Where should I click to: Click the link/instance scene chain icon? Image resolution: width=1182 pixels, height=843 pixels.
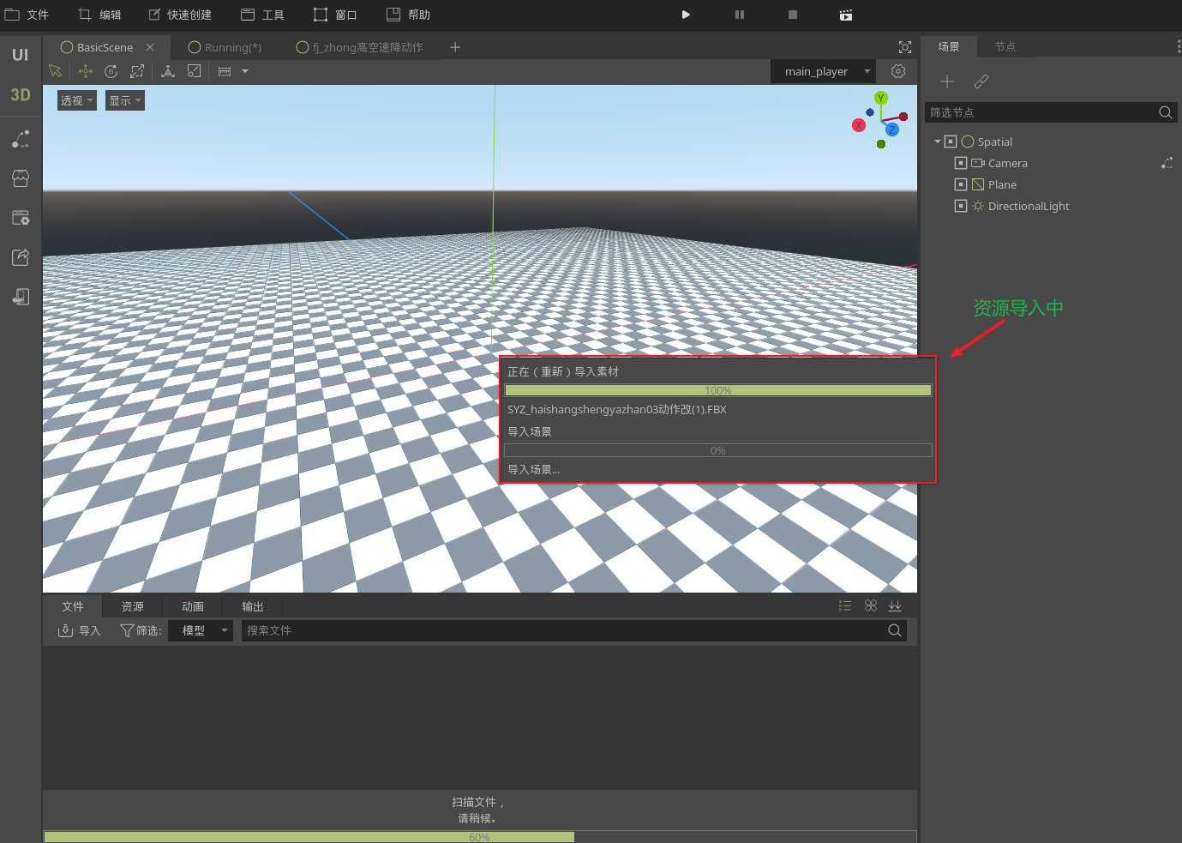coord(981,81)
